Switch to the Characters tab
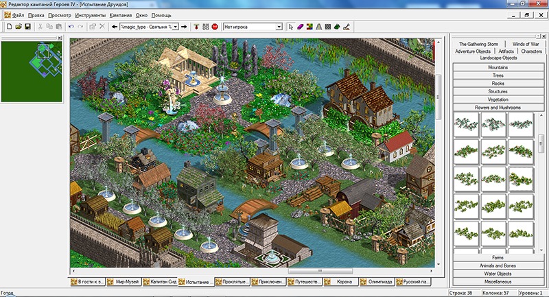Viewport: 549px width, 297px height. tap(531, 51)
